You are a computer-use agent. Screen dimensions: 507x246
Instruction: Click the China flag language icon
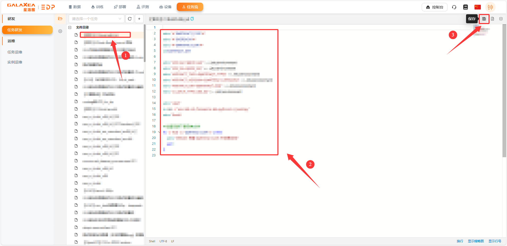point(477,7)
